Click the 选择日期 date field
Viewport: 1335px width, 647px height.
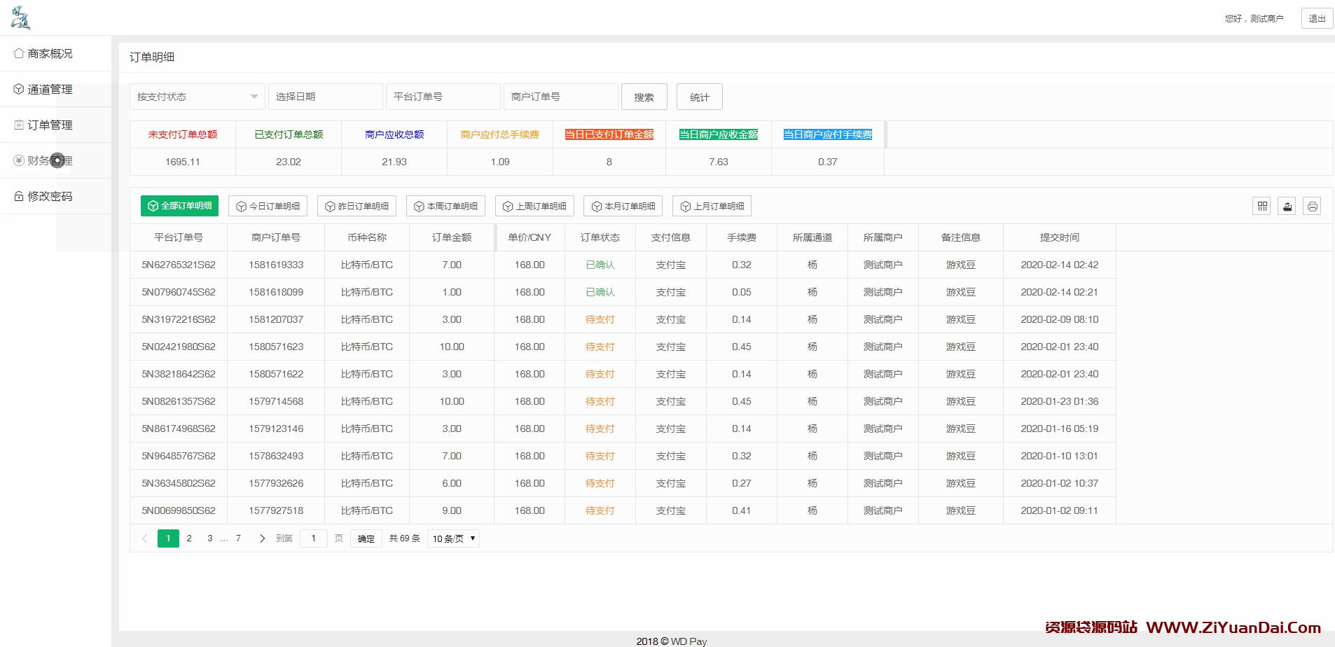[325, 97]
